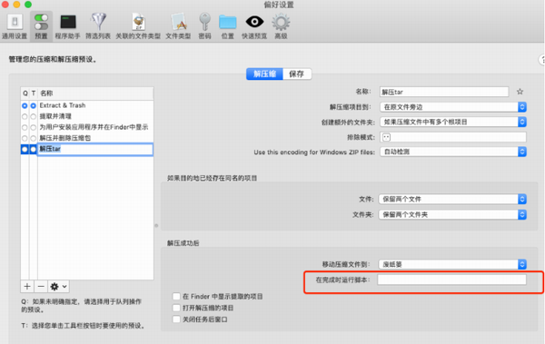
Task: Click the favorite star next to name field
Action: [x=520, y=92]
